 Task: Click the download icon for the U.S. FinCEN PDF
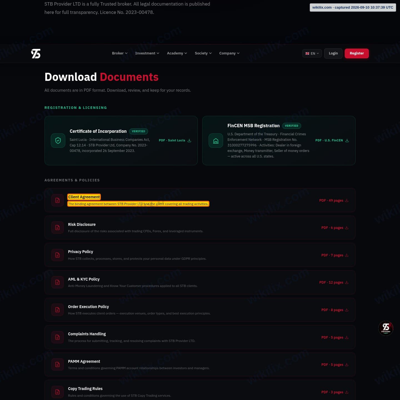pos(347,141)
